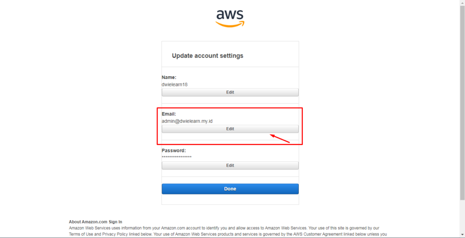Click the masked password asterisks
Screen dimensions: 465x238
(177, 157)
